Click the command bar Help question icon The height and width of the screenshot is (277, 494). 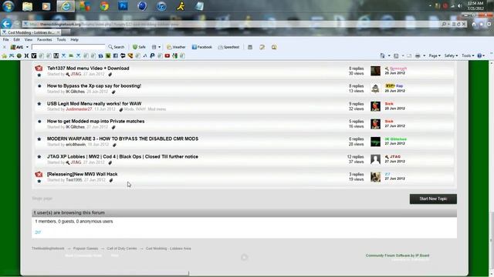tap(479, 56)
